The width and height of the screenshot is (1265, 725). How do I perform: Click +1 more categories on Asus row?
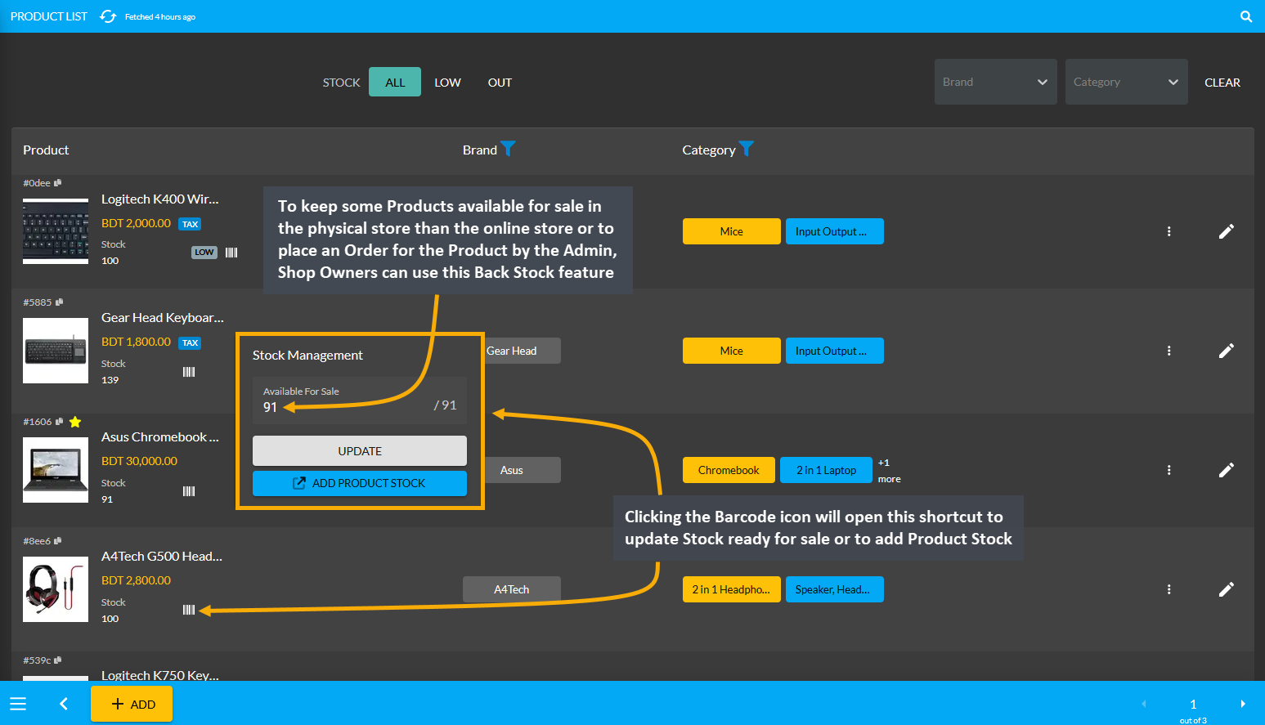889,471
